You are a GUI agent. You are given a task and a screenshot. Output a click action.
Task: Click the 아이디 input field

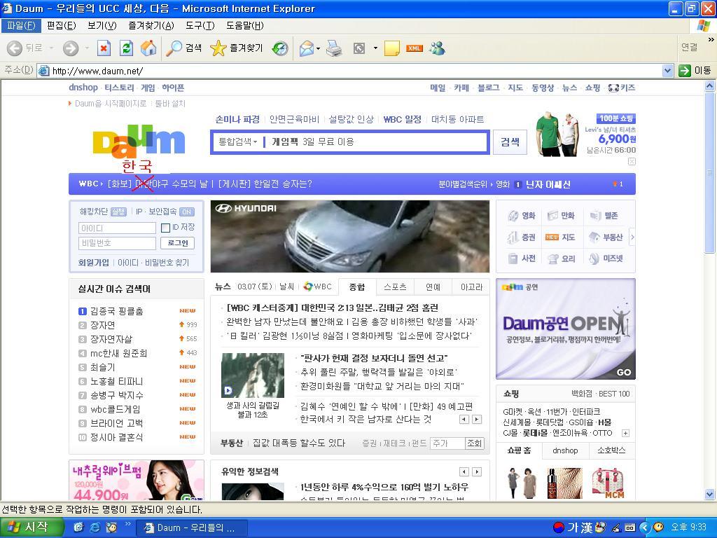click(117, 228)
